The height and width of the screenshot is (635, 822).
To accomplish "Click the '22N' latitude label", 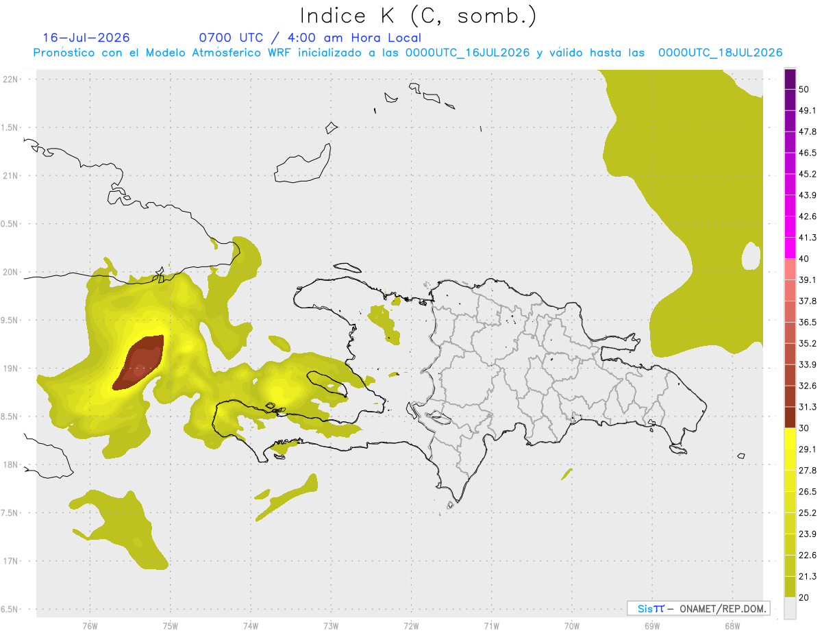I will (x=10, y=79).
